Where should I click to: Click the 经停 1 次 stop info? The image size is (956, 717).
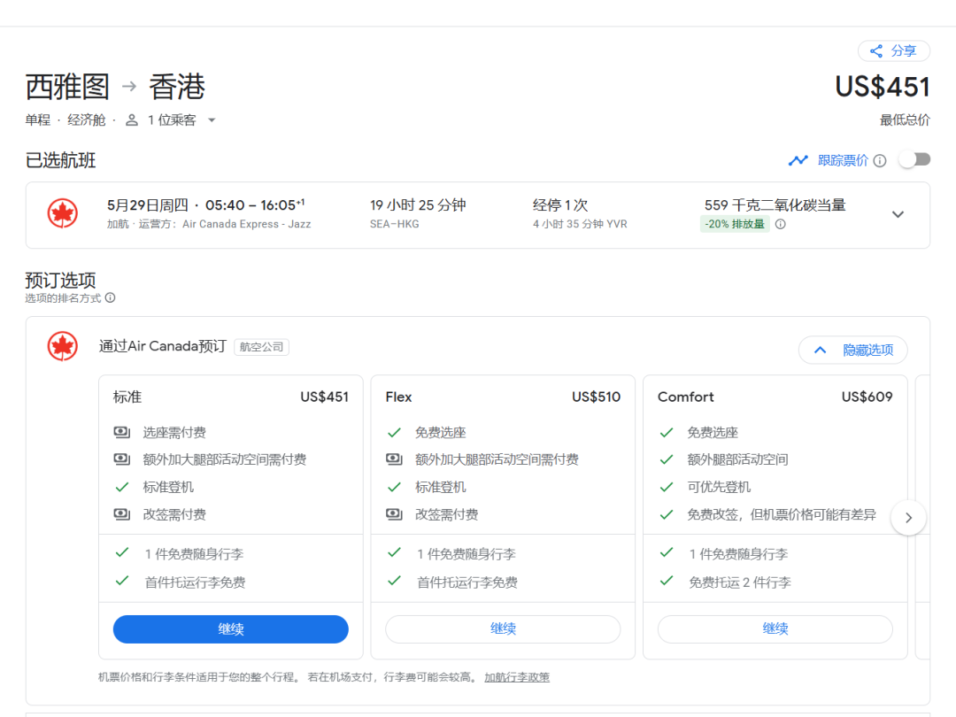(560, 204)
